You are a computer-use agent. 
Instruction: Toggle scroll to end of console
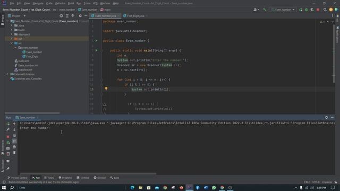[14, 141]
